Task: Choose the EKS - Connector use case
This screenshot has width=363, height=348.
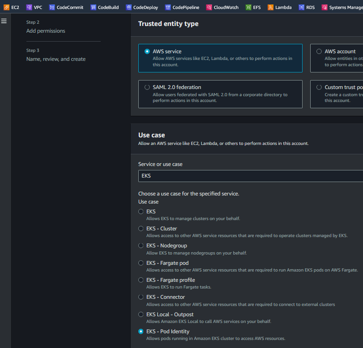Action: [x=141, y=297]
